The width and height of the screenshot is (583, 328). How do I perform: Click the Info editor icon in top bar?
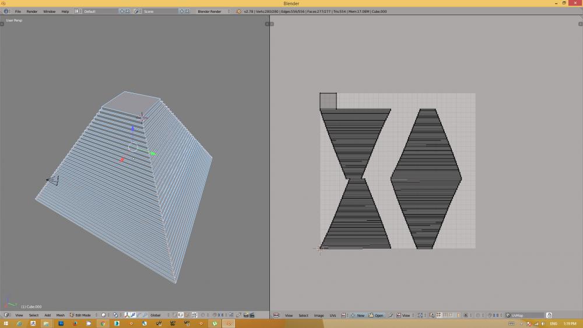pyautogui.click(x=6, y=11)
